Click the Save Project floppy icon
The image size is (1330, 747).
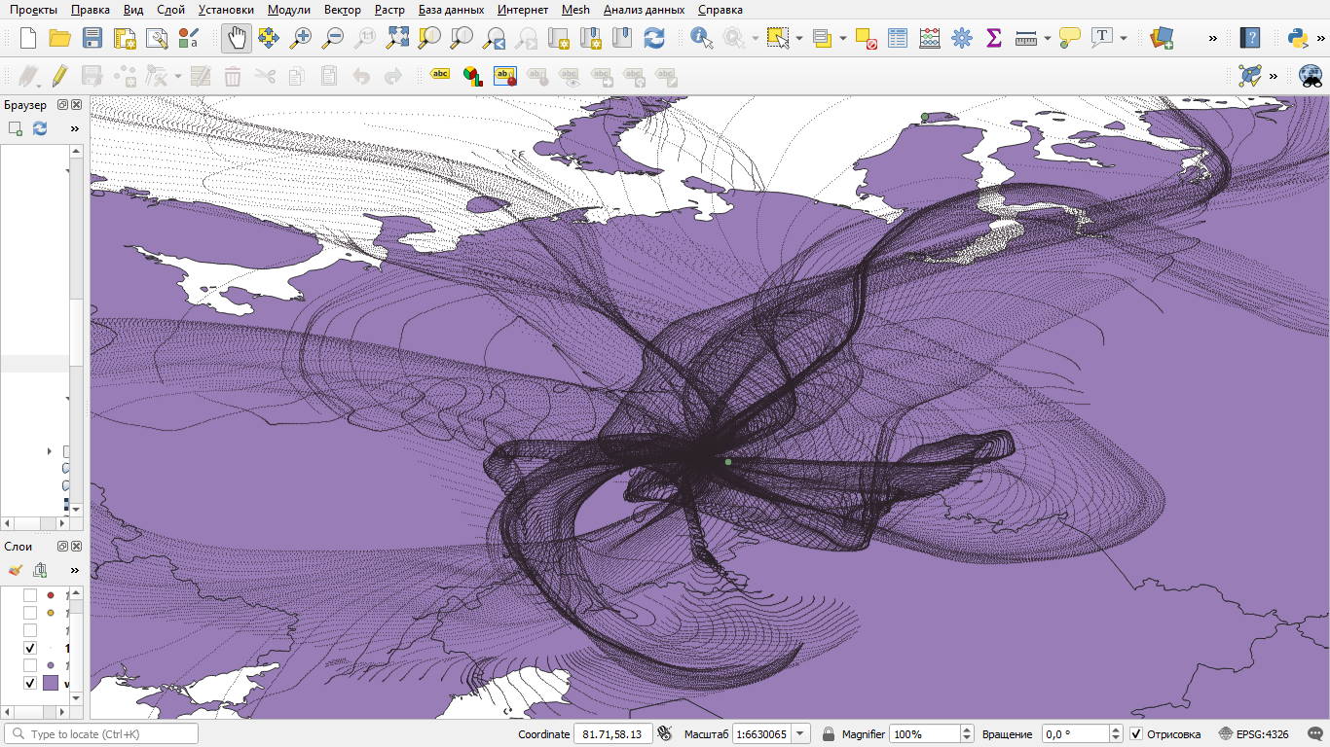point(92,38)
